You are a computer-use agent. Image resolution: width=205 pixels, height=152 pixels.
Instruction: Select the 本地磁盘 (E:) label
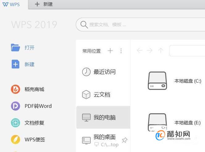pos(187,123)
